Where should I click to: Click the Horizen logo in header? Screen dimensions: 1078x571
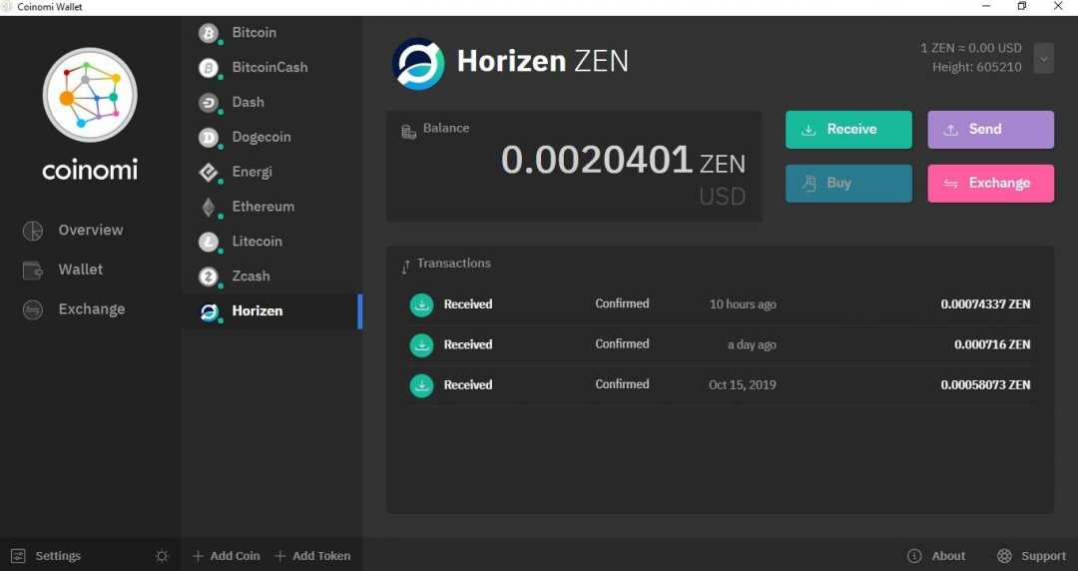418,63
